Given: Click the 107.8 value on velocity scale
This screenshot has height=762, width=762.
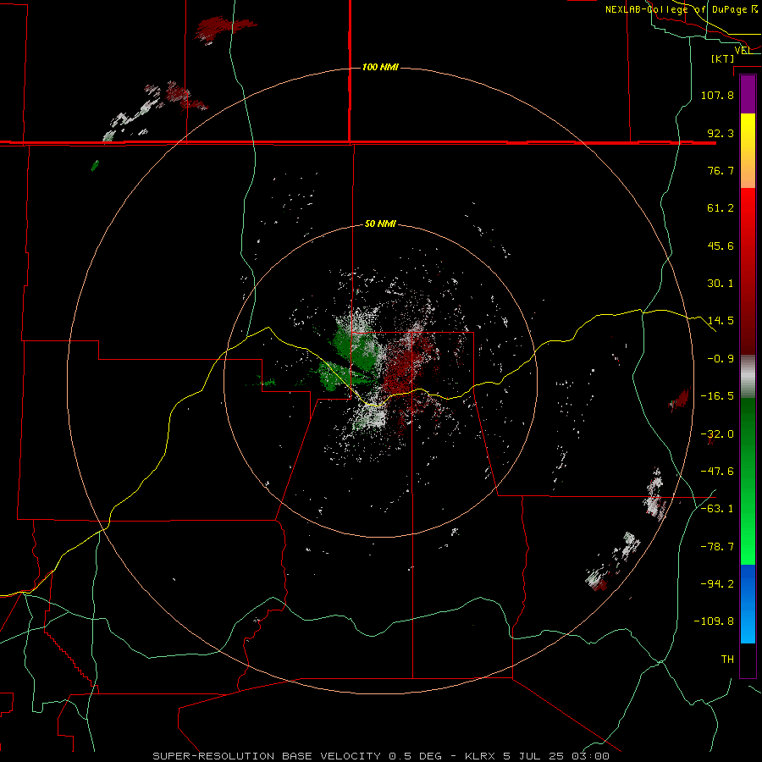Looking at the screenshot, I should coord(717,95).
